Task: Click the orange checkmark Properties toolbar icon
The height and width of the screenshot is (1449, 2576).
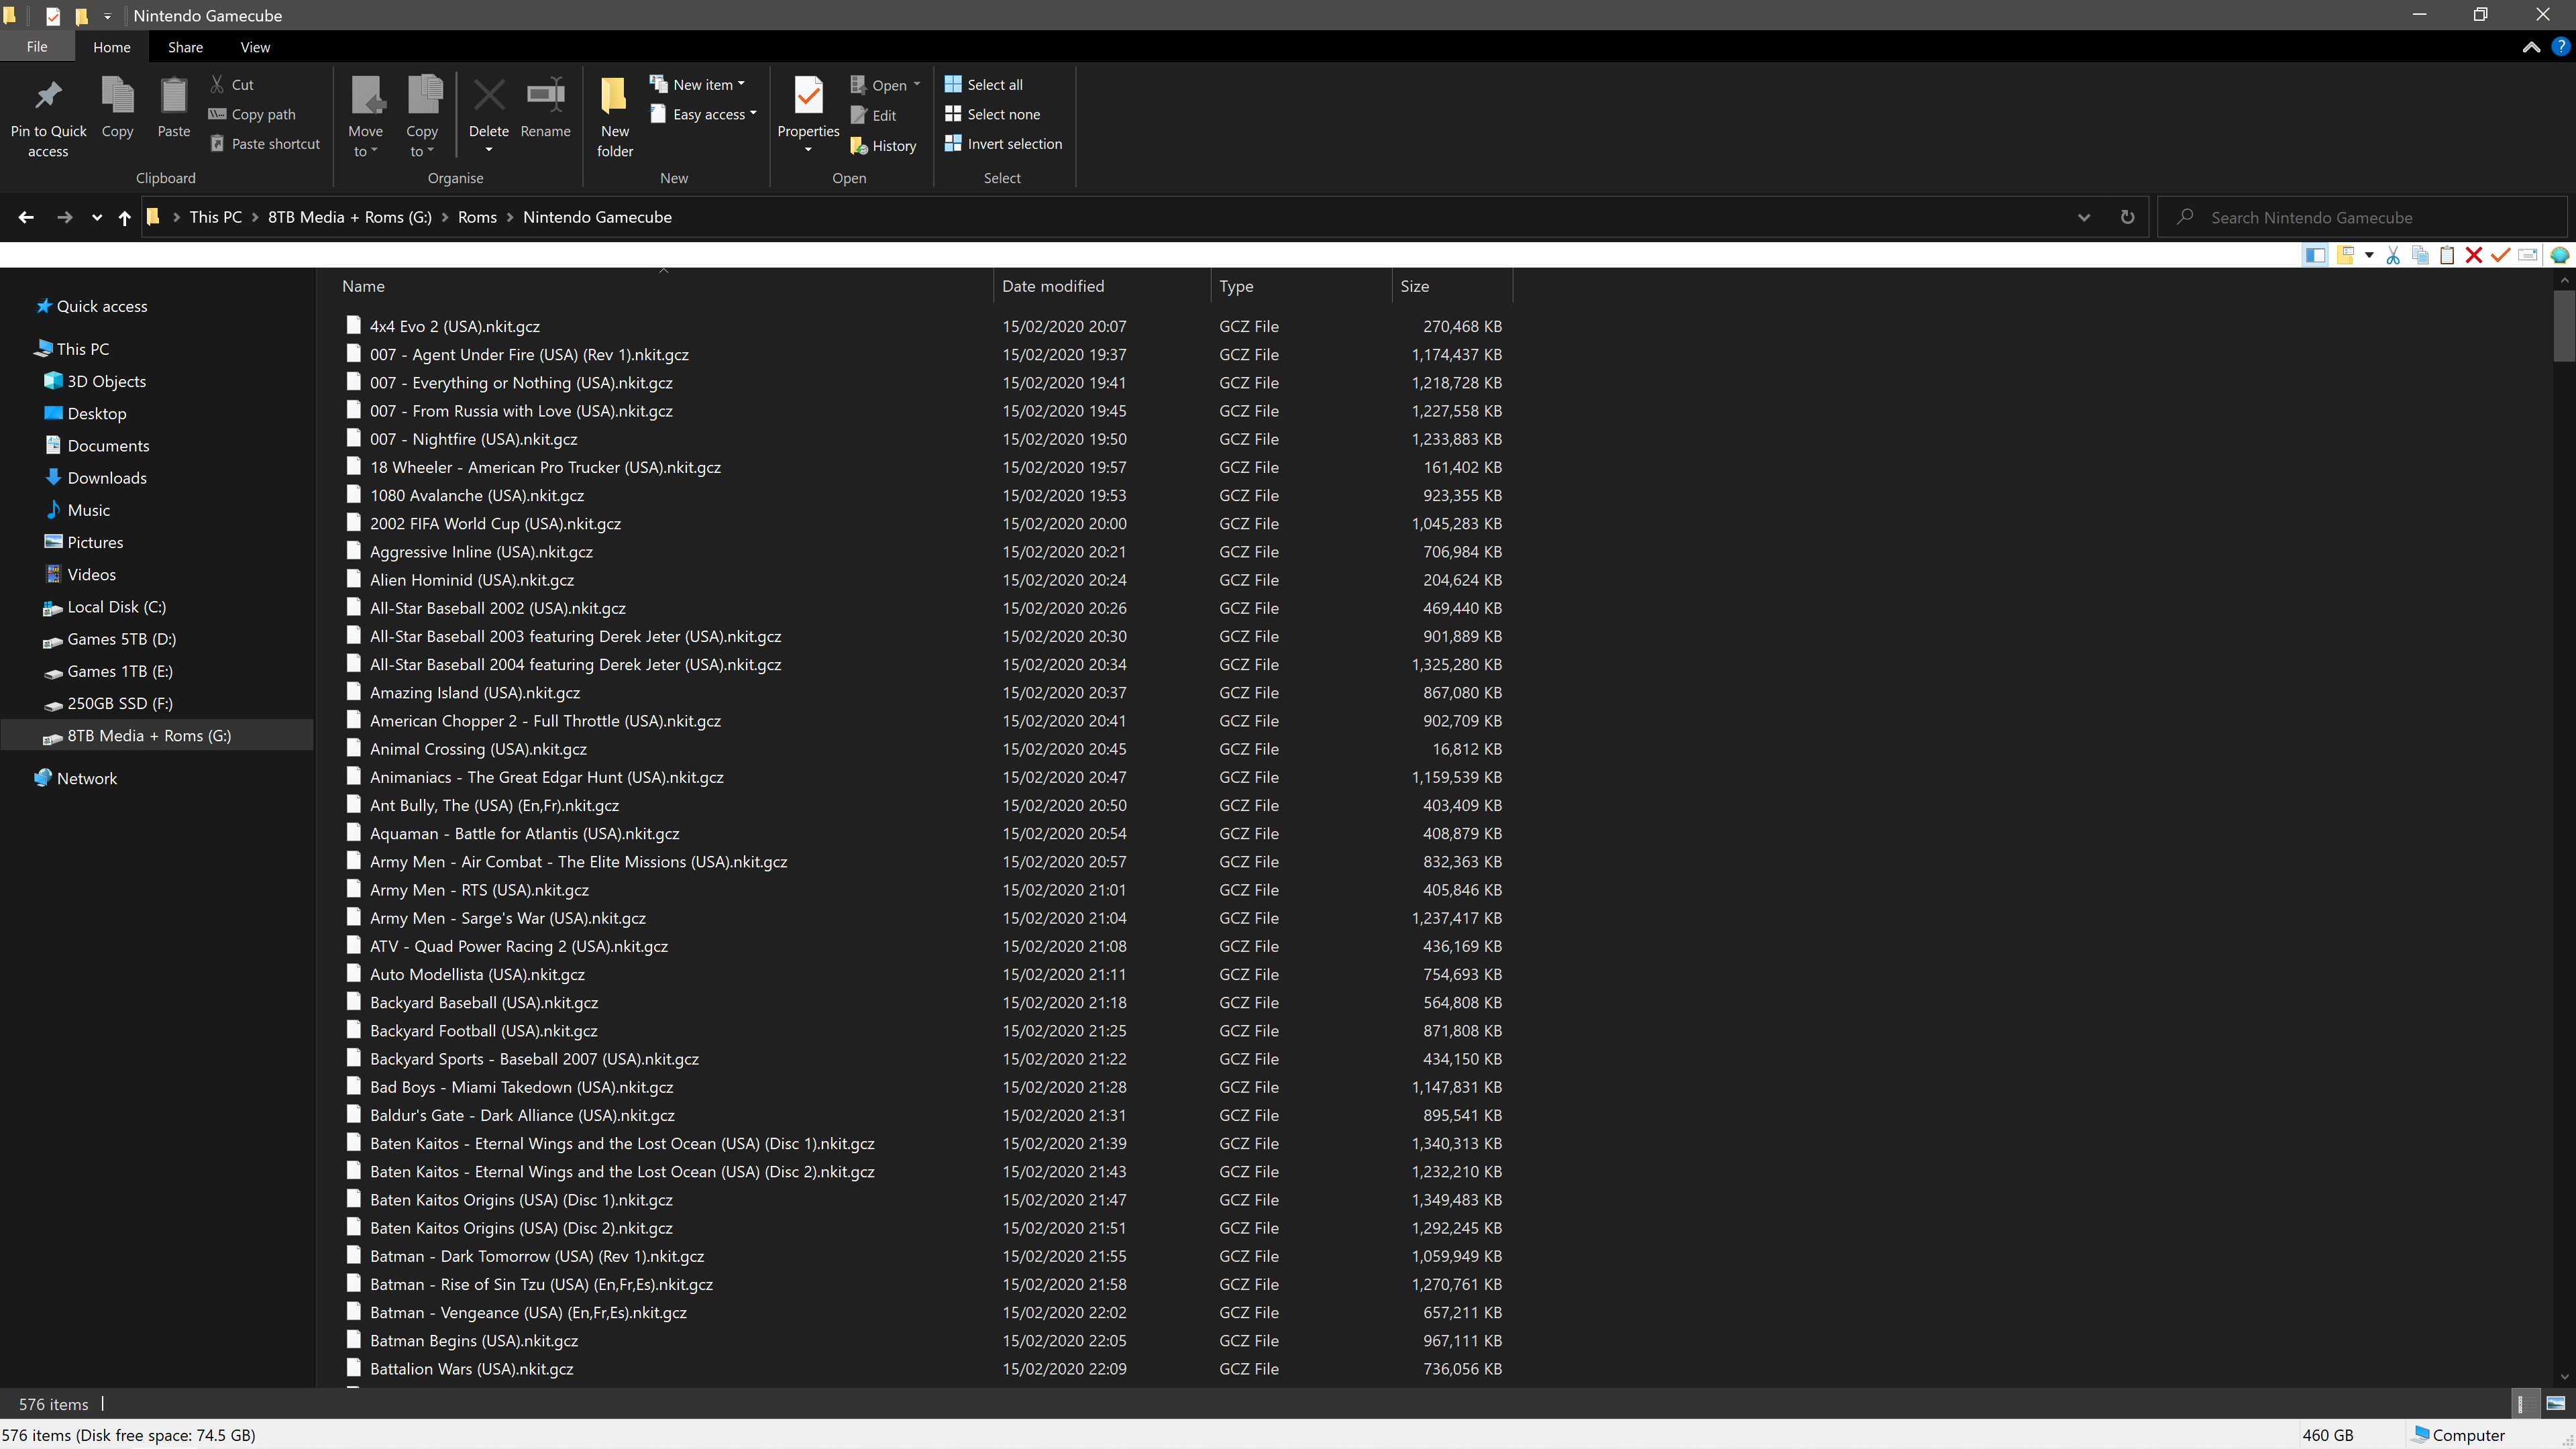Action: click(2500, 255)
